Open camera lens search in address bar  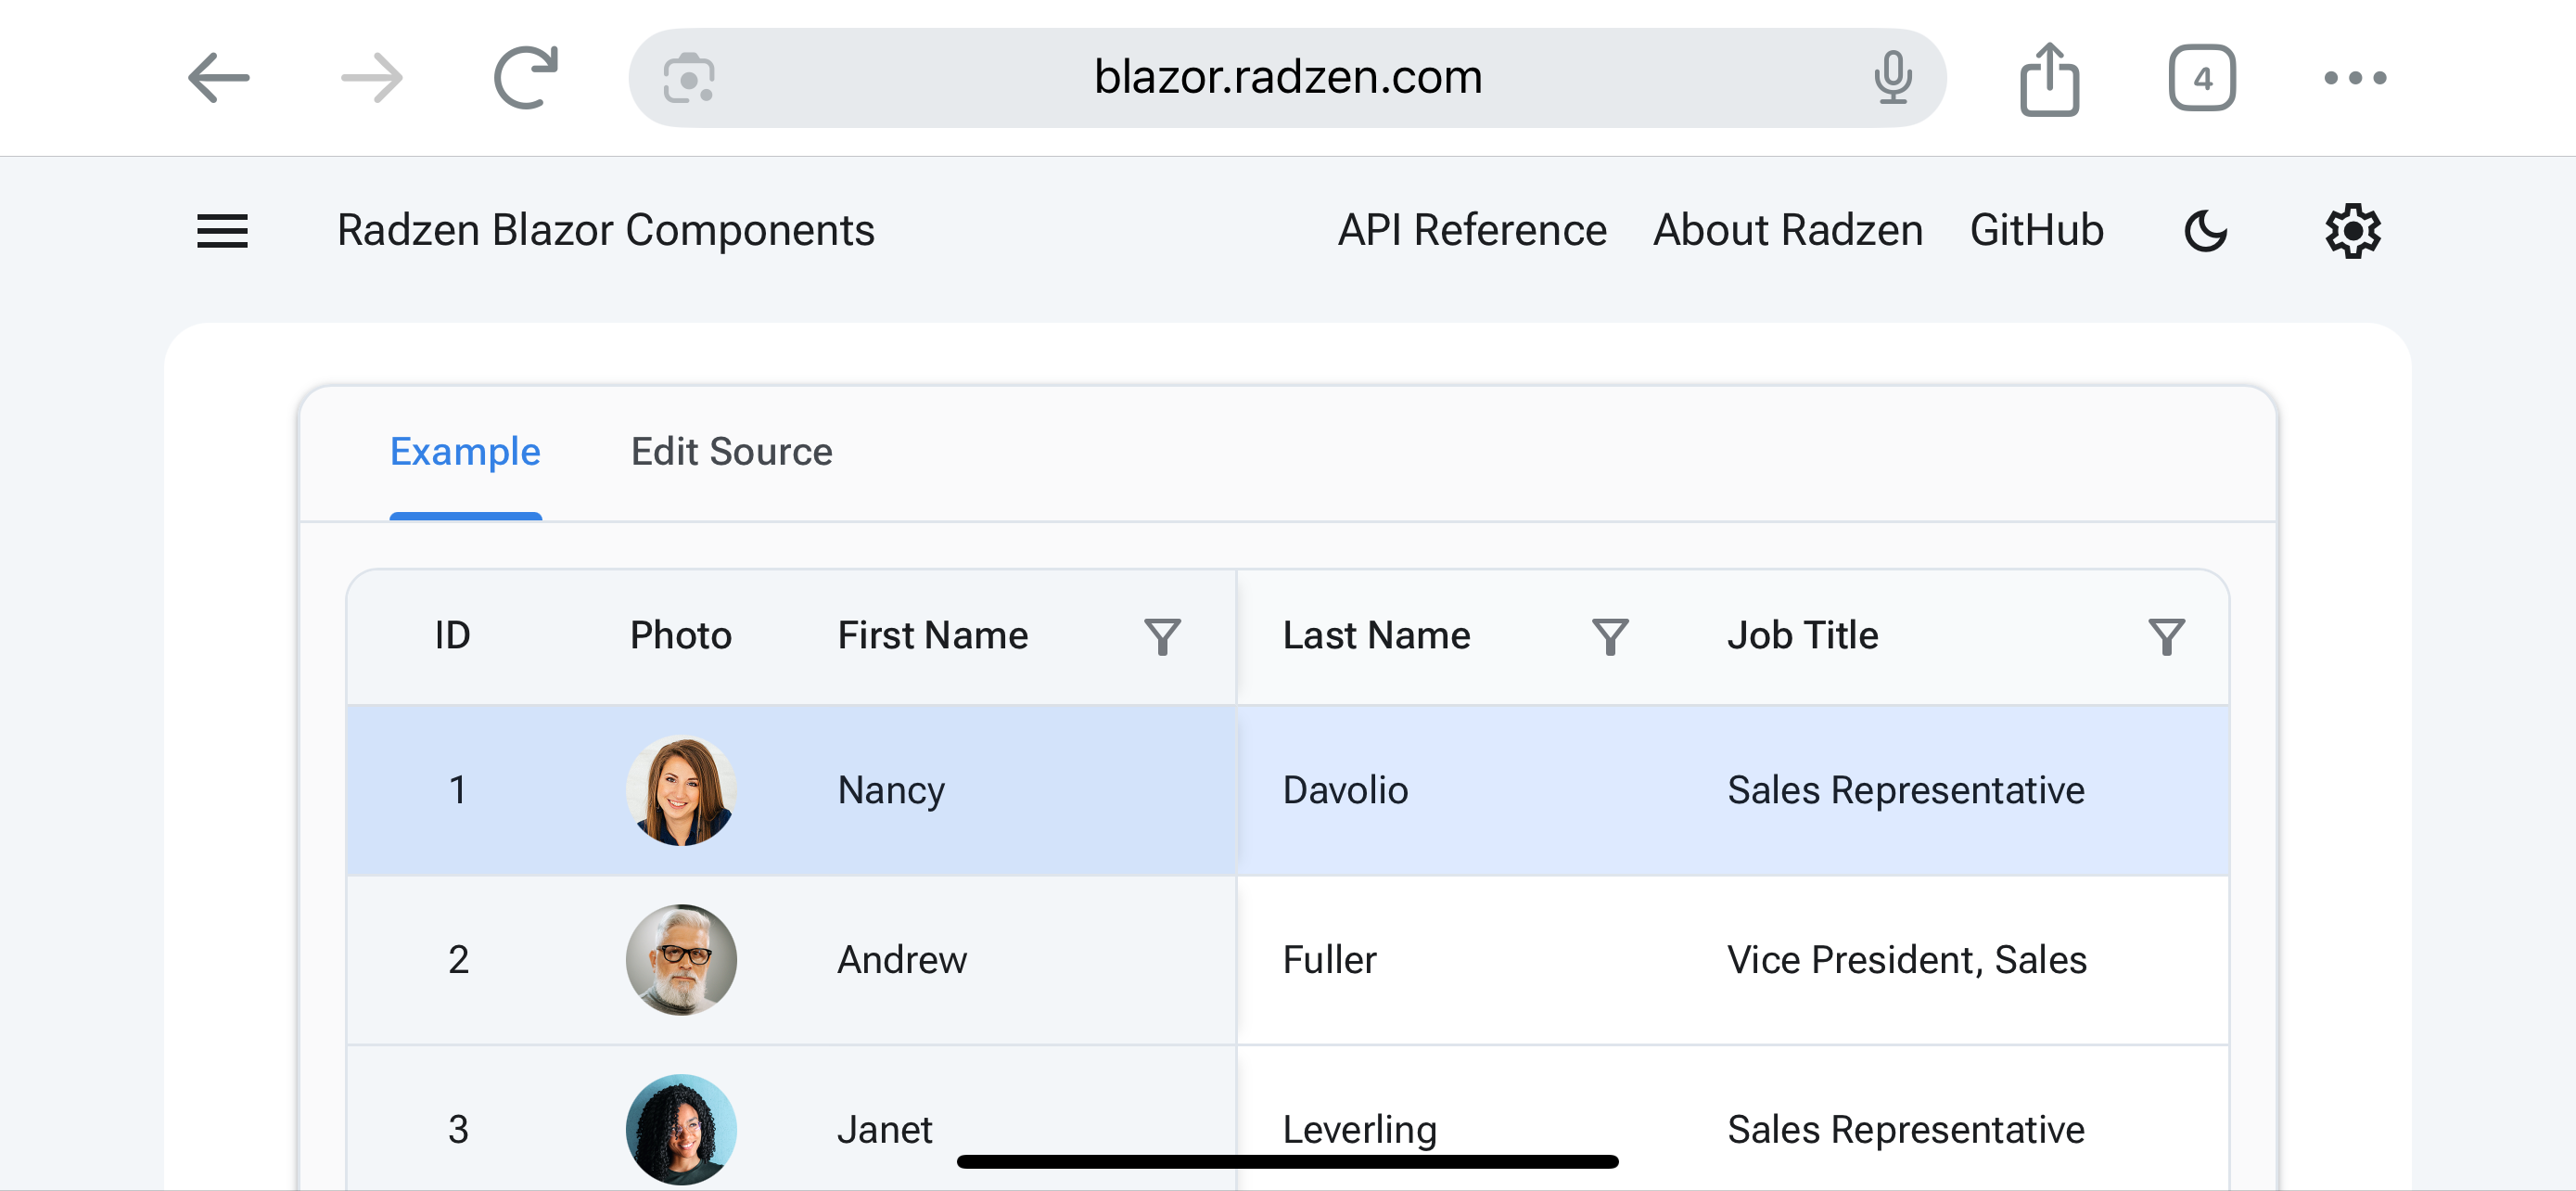(x=689, y=78)
